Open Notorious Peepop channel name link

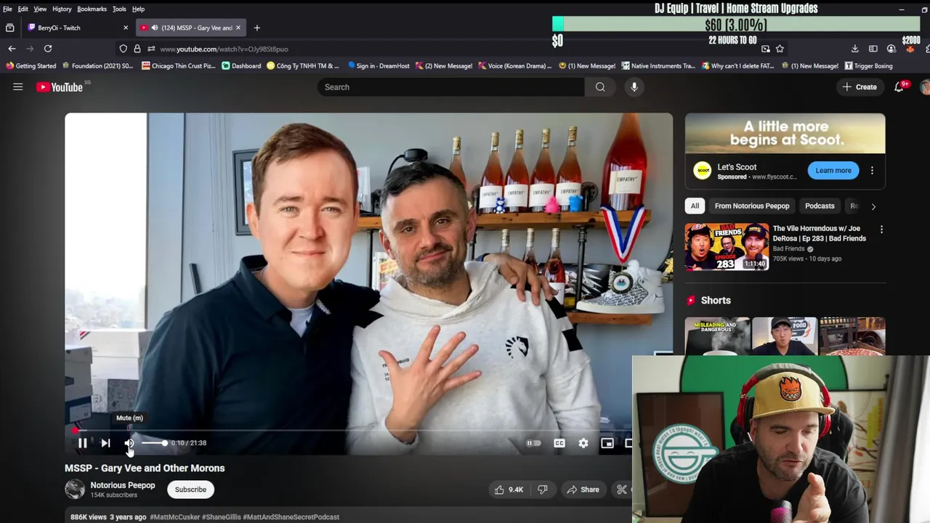(x=123, y=485)
